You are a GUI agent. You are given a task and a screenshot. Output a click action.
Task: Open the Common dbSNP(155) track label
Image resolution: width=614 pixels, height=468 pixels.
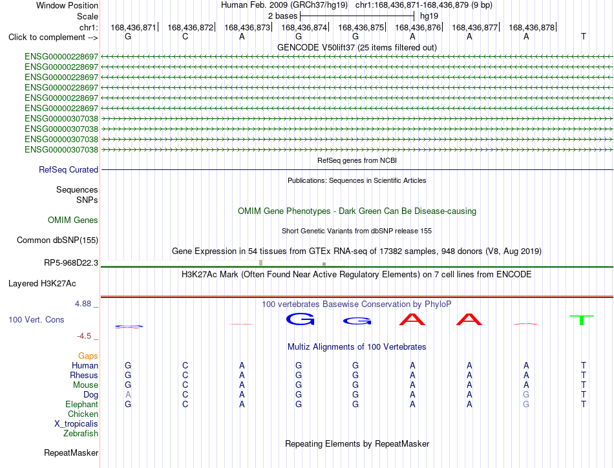[58, 240]
